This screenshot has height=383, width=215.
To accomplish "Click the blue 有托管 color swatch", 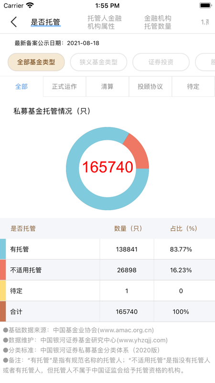I will click(x=3, y=249).
